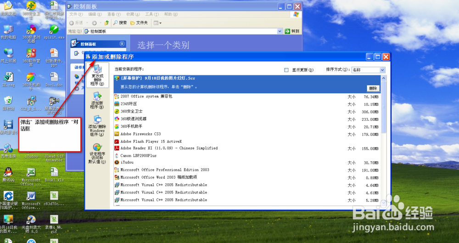Click the 360安全卫士 list icon
This screenshot has height=243, width=459.
(117, 111)
